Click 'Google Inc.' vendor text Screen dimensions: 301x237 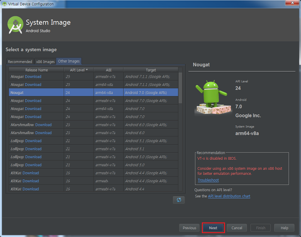tap(248, 116)
